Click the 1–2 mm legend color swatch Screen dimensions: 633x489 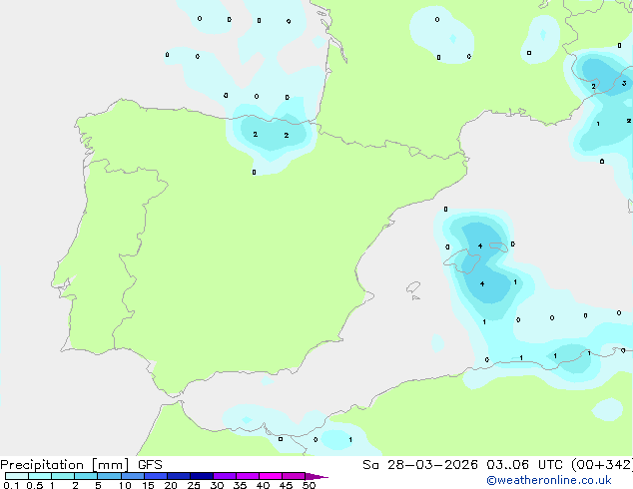(x=63, y=476)
